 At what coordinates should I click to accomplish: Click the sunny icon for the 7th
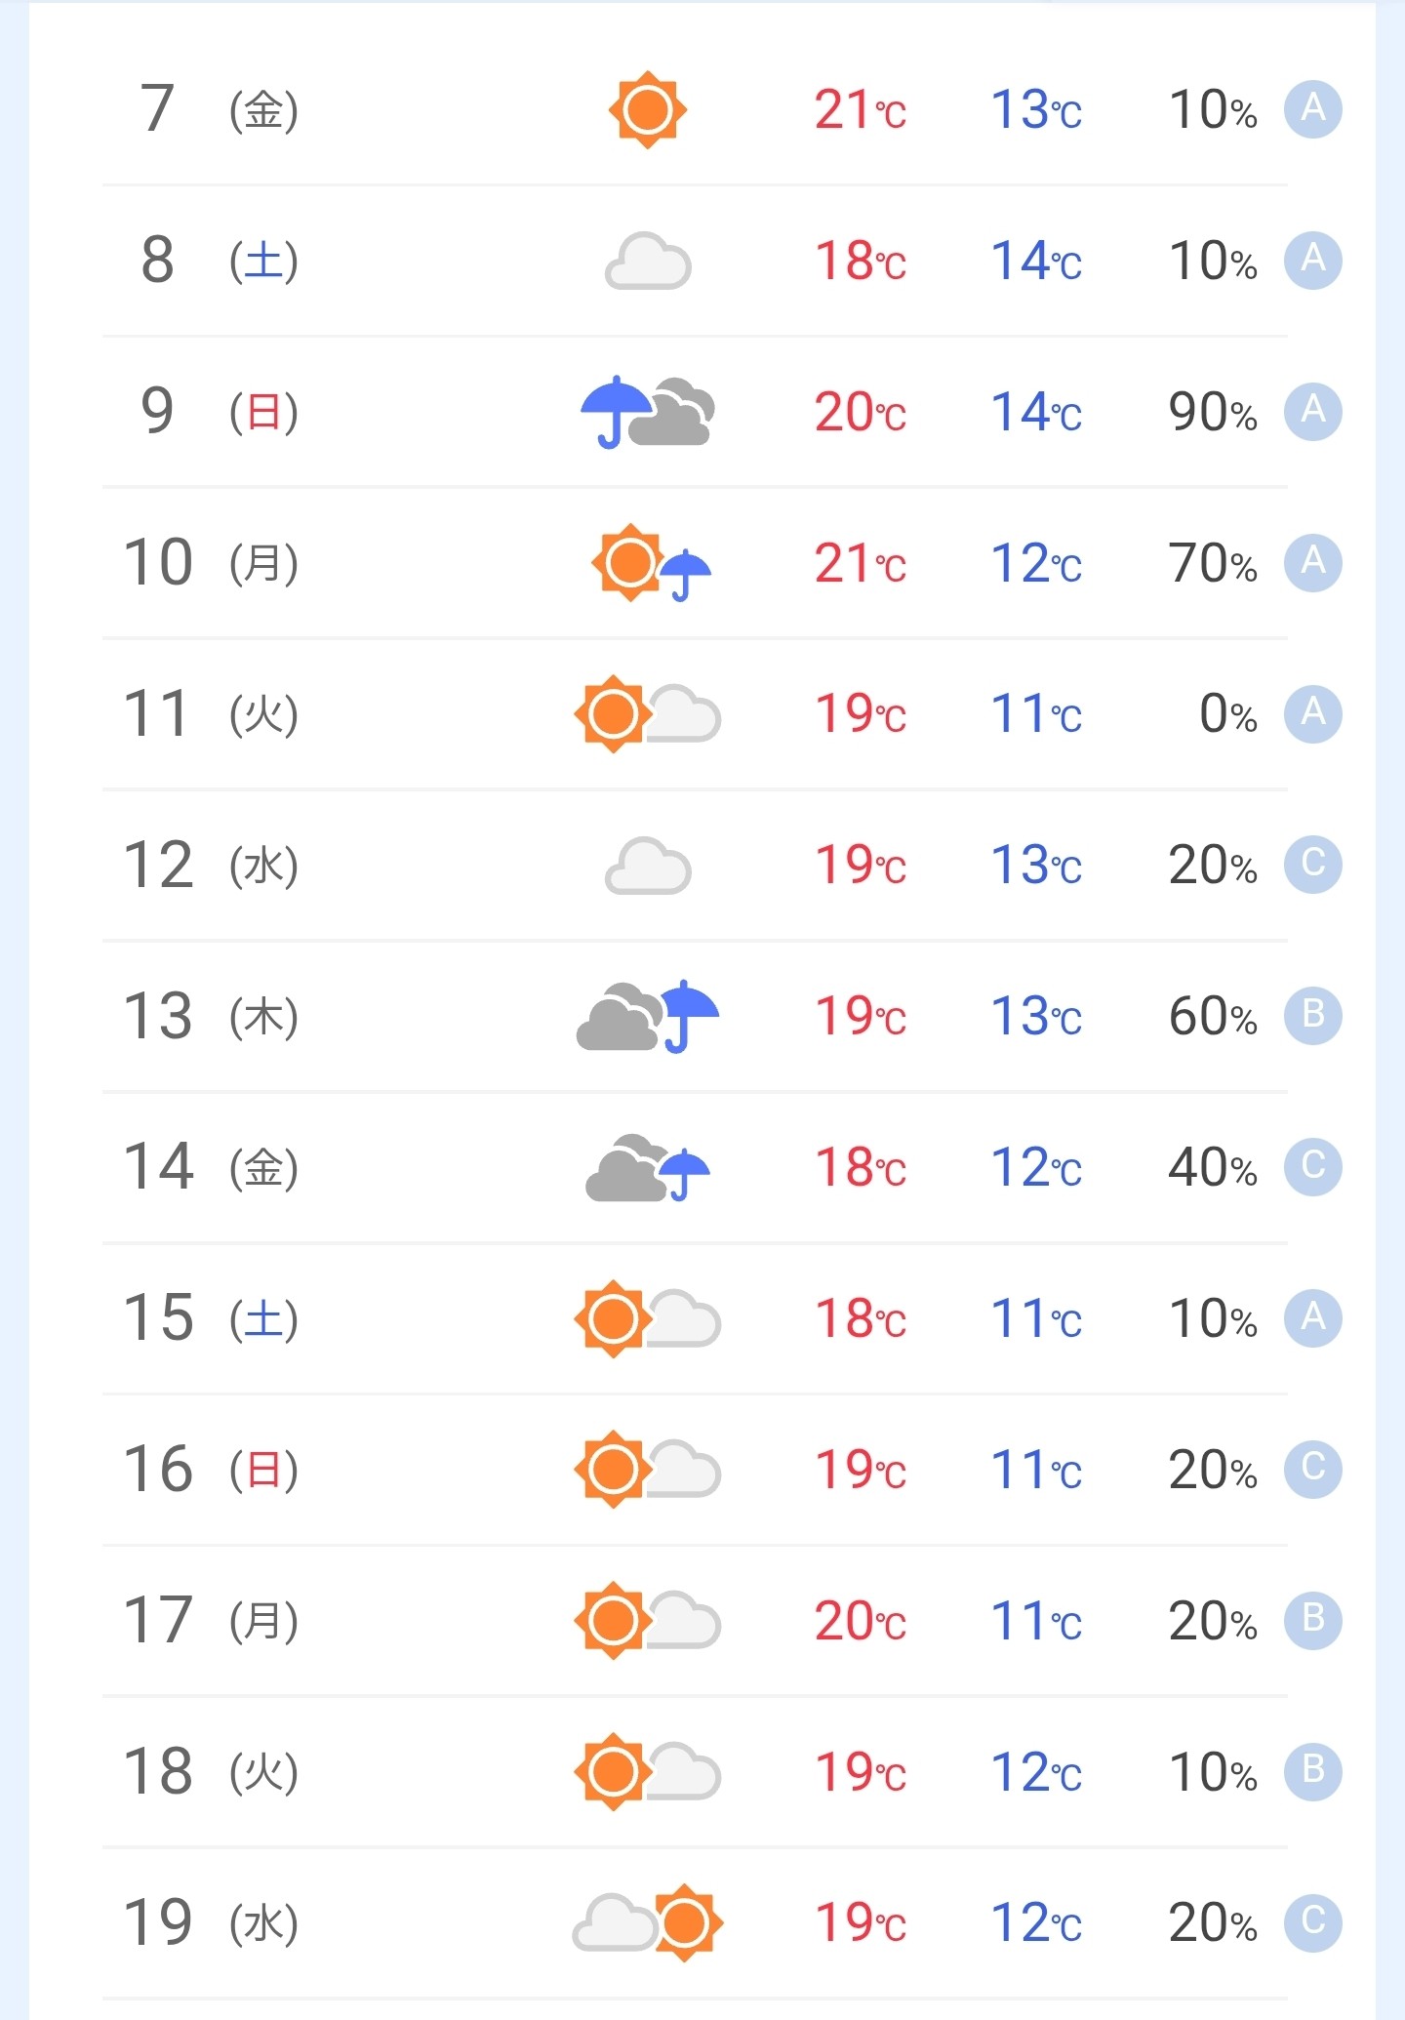pyautogui.click(x=647, y=109)
